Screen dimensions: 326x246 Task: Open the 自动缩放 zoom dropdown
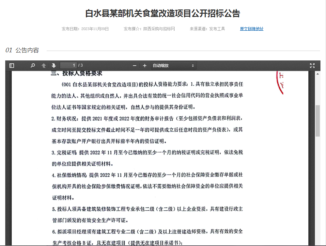173,66
